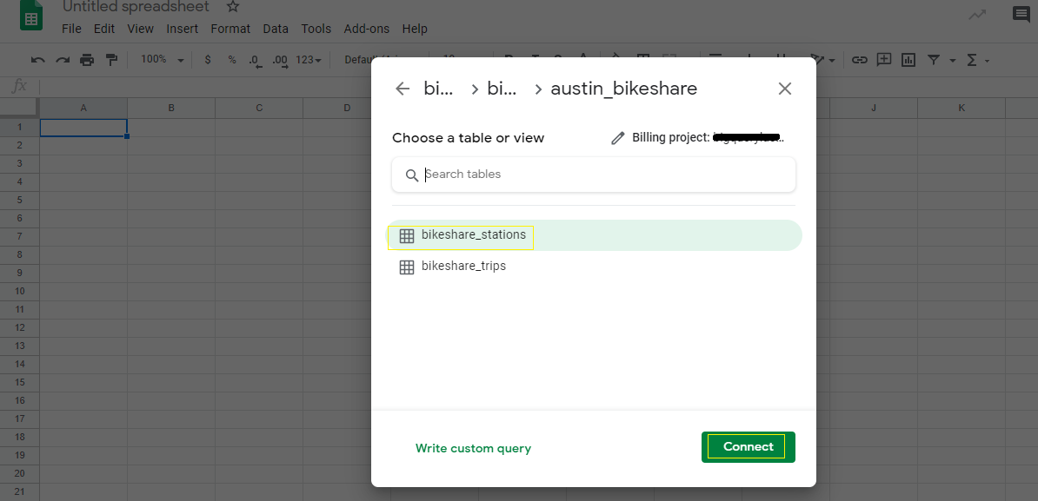Open the Insert menu

click(182, 29)
